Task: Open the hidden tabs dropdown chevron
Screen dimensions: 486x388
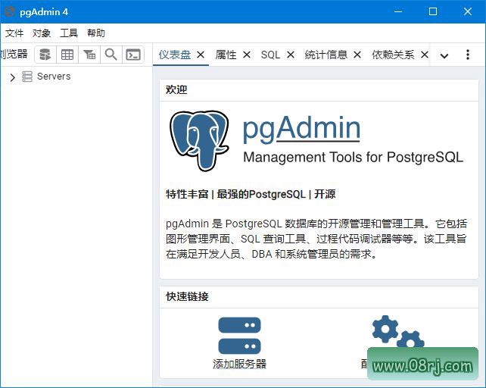Action: [444, 56]
